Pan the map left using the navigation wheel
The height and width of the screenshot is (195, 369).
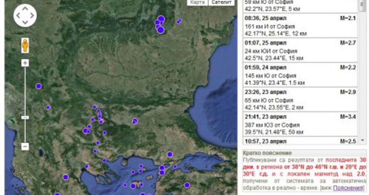18,16
